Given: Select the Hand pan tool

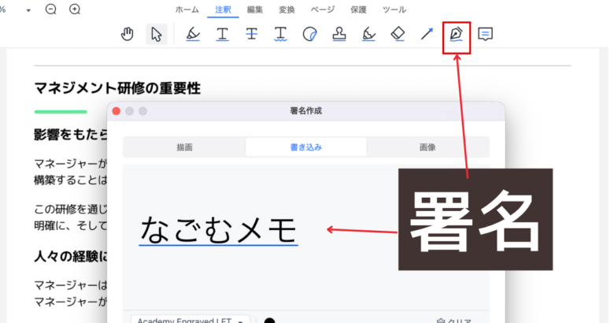Looking at the screenshot, I should 127,34.
